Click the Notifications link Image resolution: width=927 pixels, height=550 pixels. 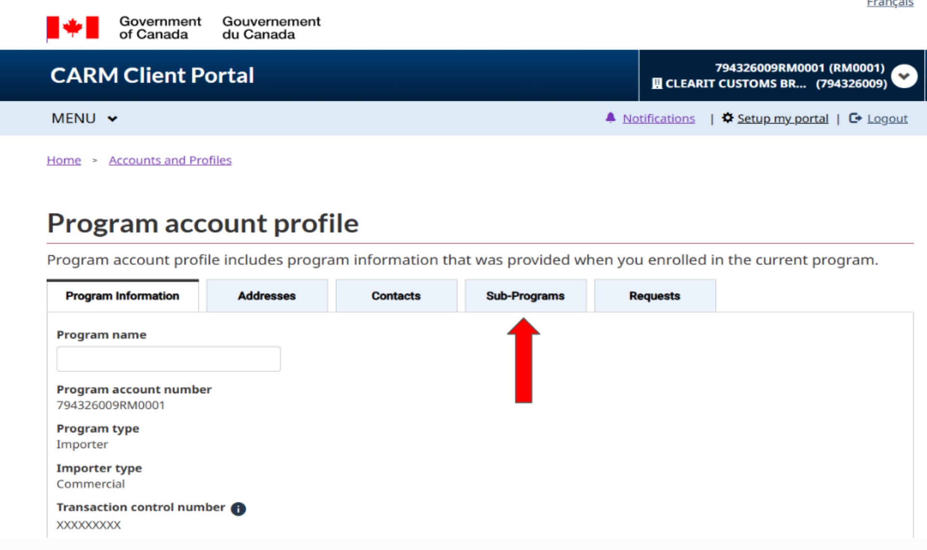659,118
